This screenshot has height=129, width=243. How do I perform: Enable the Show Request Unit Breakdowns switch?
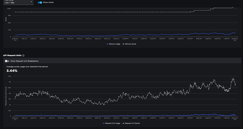(x=7, y=61)
